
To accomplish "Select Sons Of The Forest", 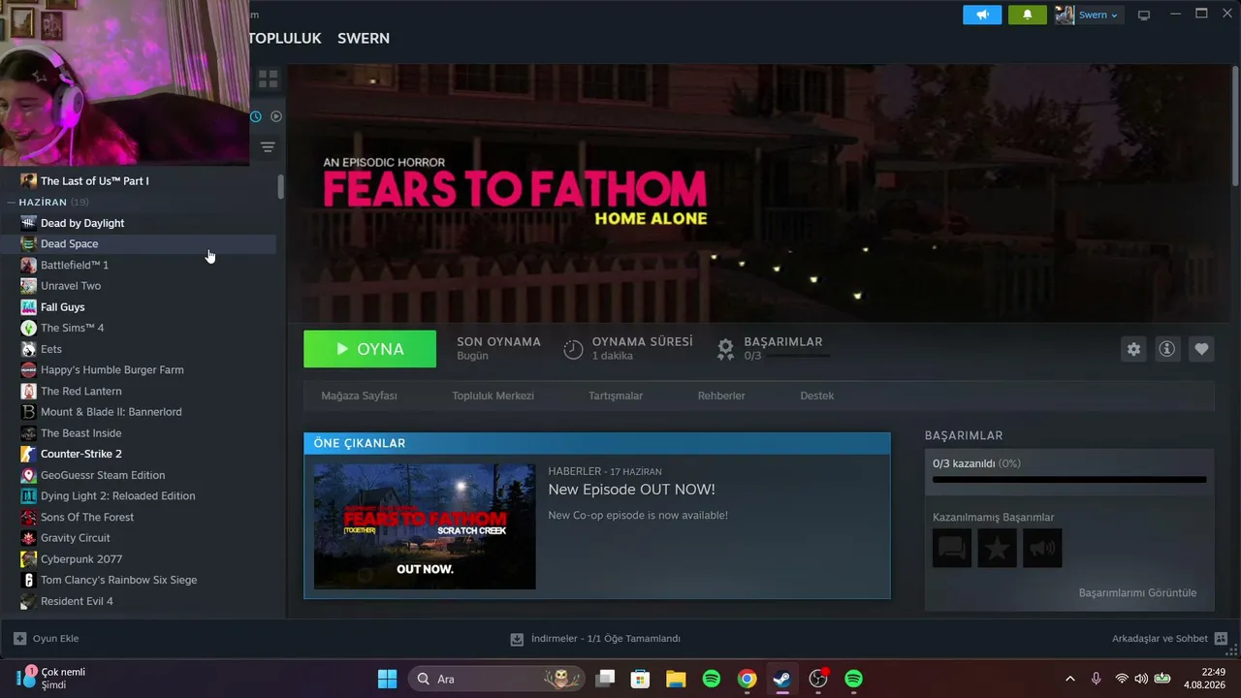I will pyautogui.click(x=87, y=517).
